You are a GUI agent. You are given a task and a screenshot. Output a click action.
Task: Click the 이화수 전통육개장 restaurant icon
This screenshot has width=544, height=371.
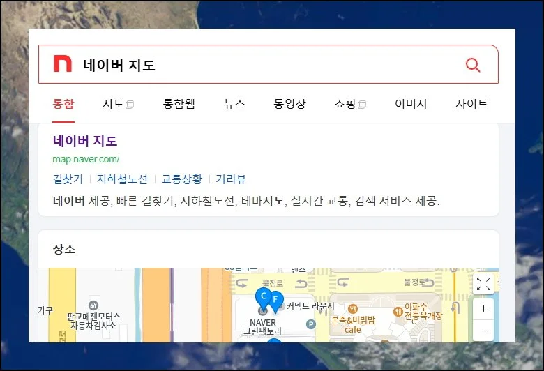click(398, 311)
